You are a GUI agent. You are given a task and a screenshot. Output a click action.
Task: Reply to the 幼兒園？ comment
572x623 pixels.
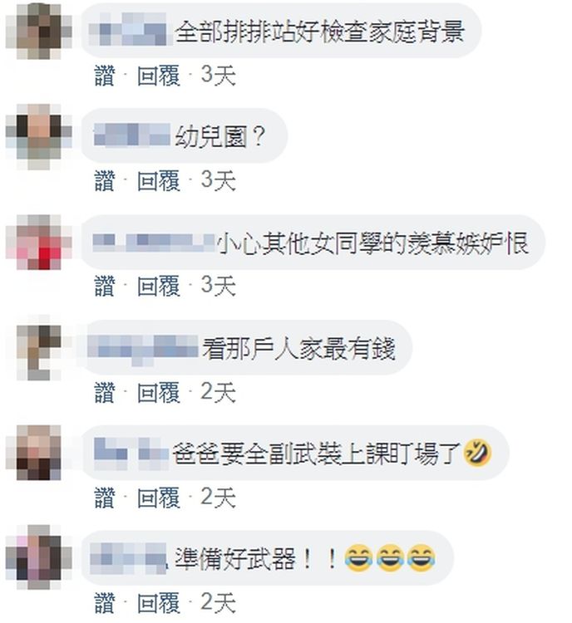pos(159,180)
